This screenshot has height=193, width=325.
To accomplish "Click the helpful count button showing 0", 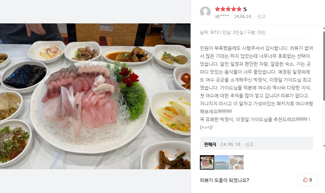I will [x=307, y=180].
